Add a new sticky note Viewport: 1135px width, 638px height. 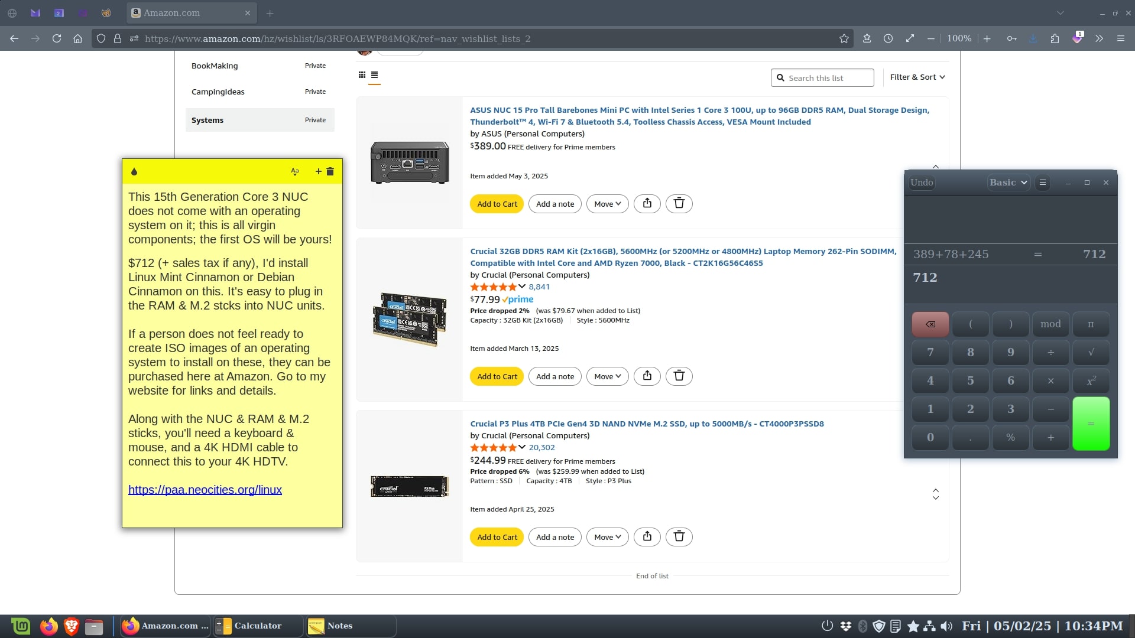(x=318, y=172)
